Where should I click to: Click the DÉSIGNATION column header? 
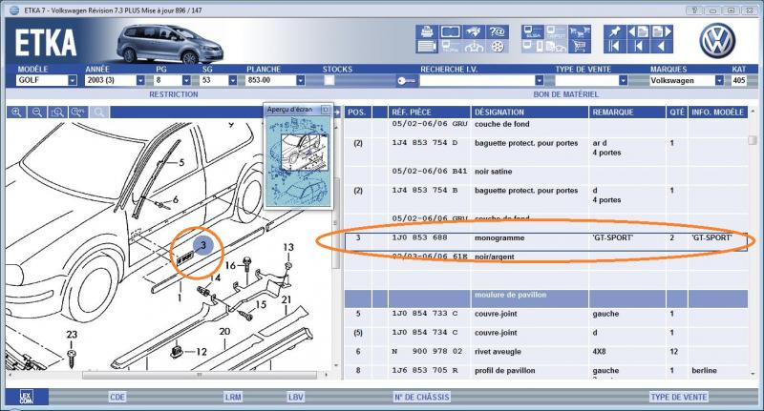(530, 113)
